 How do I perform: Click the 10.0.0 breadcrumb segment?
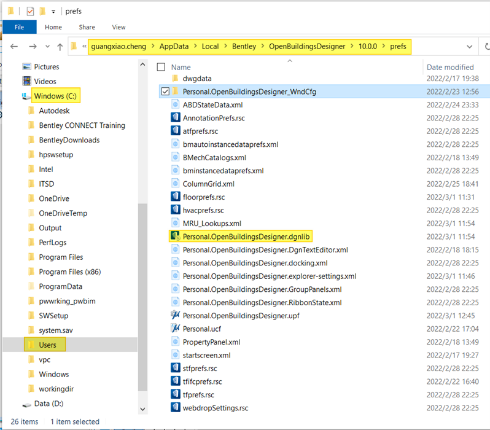point(367,47)
